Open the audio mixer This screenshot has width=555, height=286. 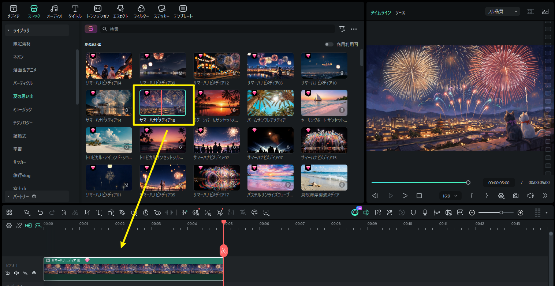[437, 212]
